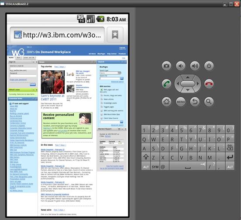Switch to the Home tab on w3 page
This screenshot has width=241, height=220.
(x=11, y=58)
